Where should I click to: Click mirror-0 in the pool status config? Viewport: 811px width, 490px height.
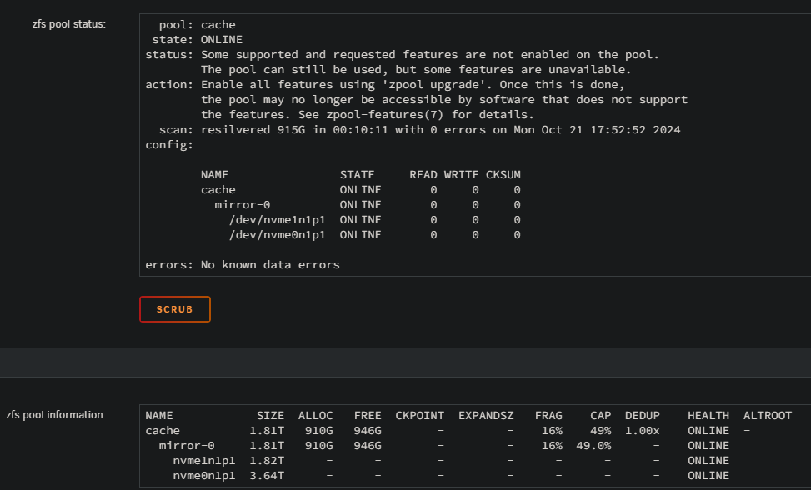tap(242, 205)
